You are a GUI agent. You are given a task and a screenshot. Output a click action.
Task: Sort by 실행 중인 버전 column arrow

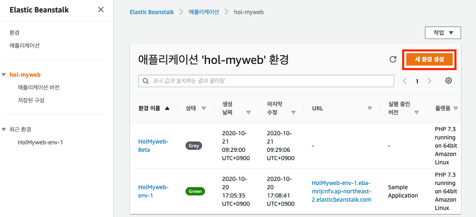point(417,112)
